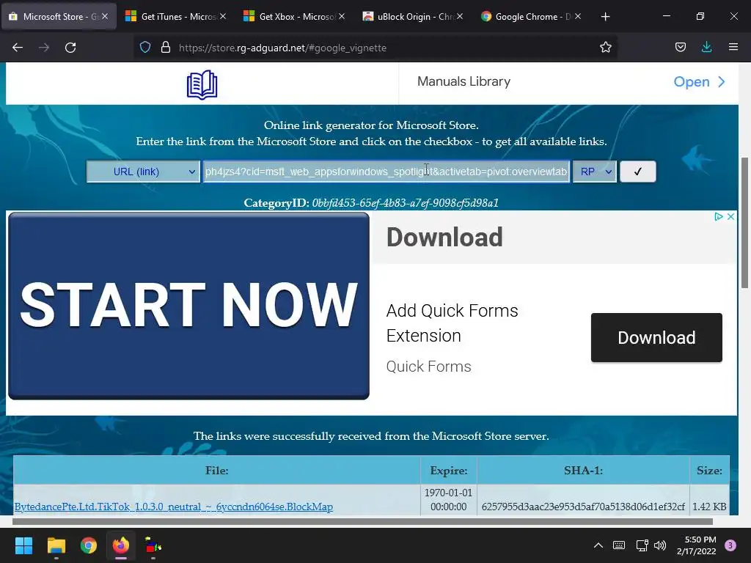Click the horizontal scrollbar at bottom
The image size is (751, 563).
(x=362, y=521)
